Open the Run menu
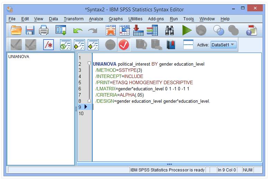The width and height of the screenshot is (268, 179). point(174,19)
